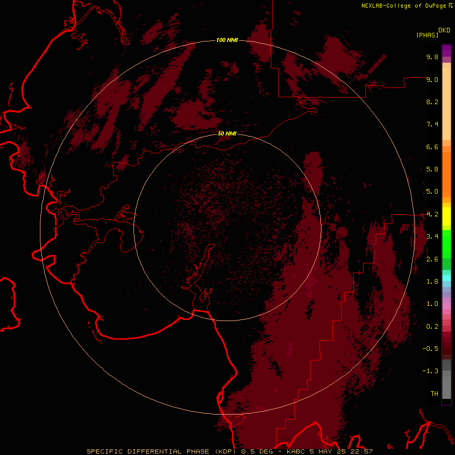Click the 100 NMI range ring label
Viewport: 455px width, 455px height.
227,40
